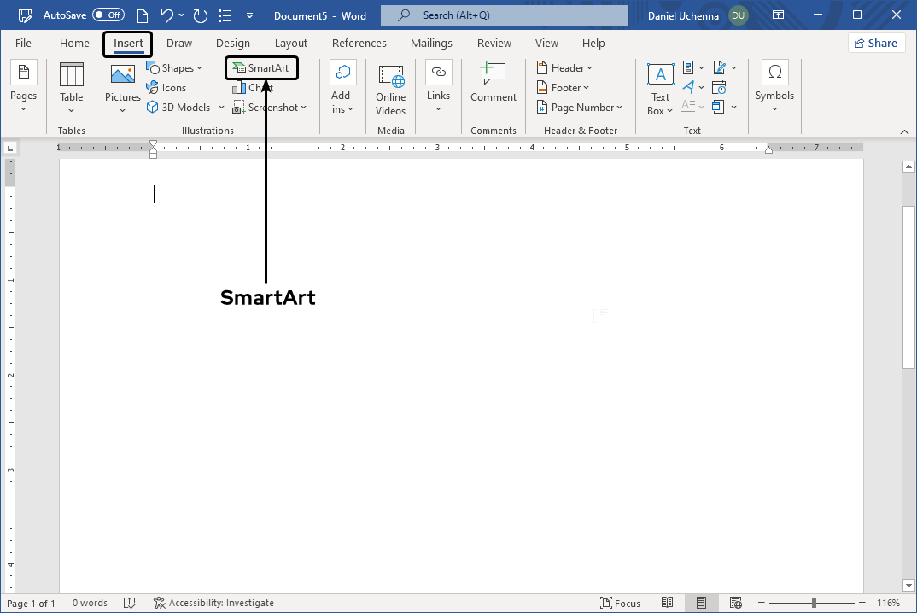Insert Date and Time

tap(720, 87)
